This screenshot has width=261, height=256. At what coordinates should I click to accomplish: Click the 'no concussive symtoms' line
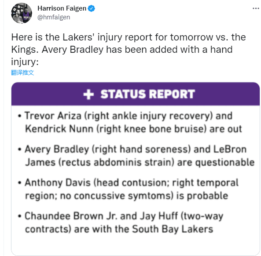click(126, 196)
